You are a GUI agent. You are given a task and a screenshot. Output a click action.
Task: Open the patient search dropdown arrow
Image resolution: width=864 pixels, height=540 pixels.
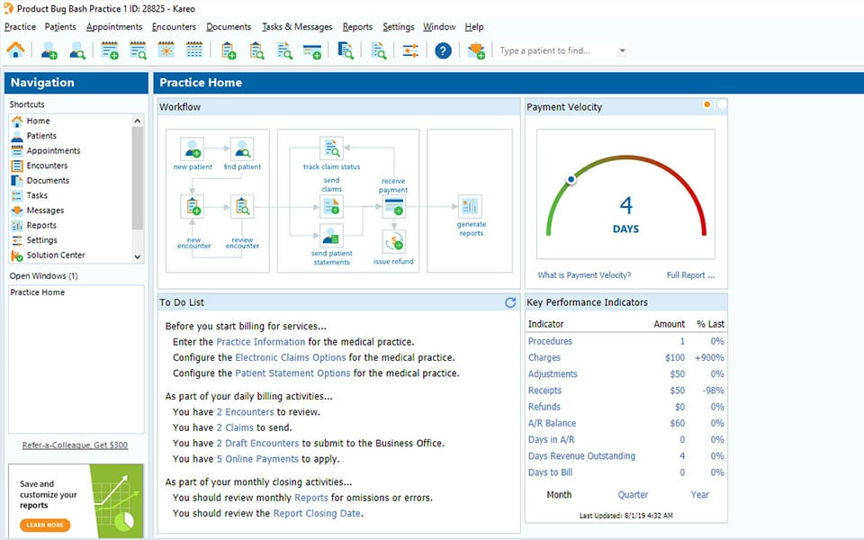click(x=621, y=50)
